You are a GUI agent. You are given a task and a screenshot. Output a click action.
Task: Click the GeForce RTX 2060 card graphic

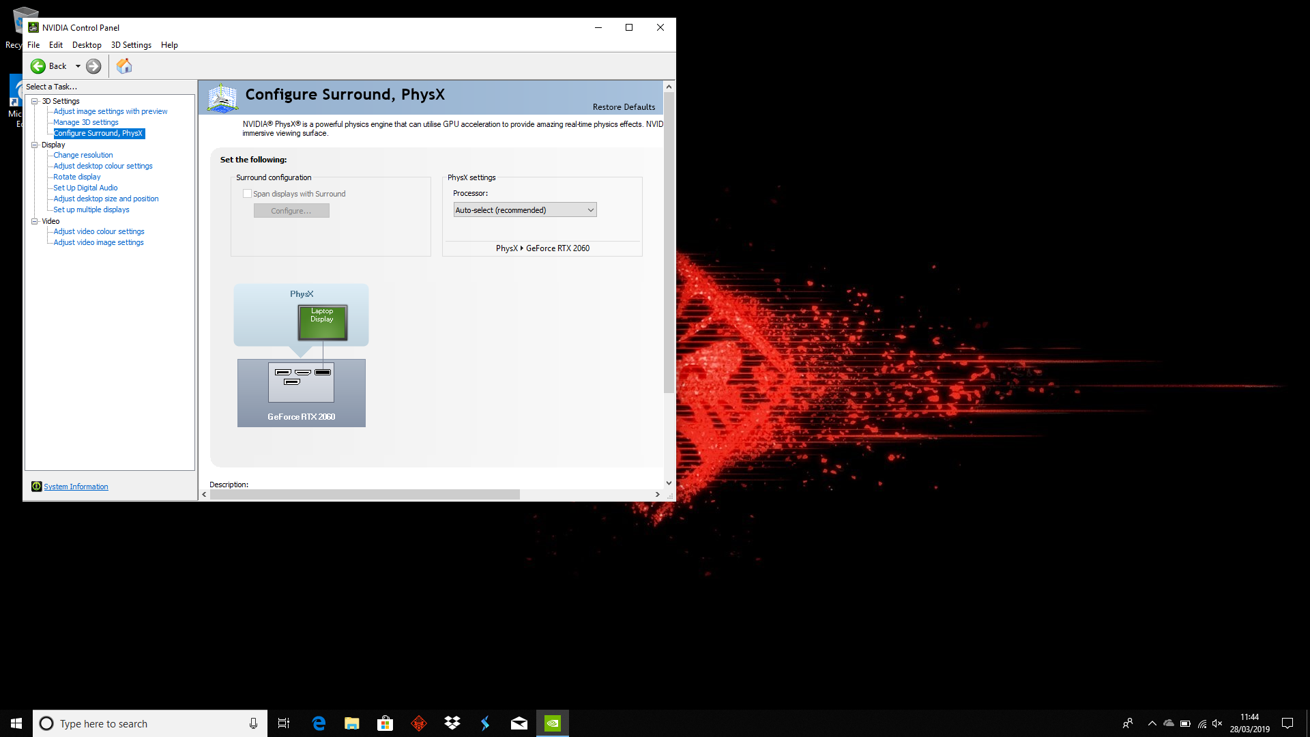pos(301,392)
